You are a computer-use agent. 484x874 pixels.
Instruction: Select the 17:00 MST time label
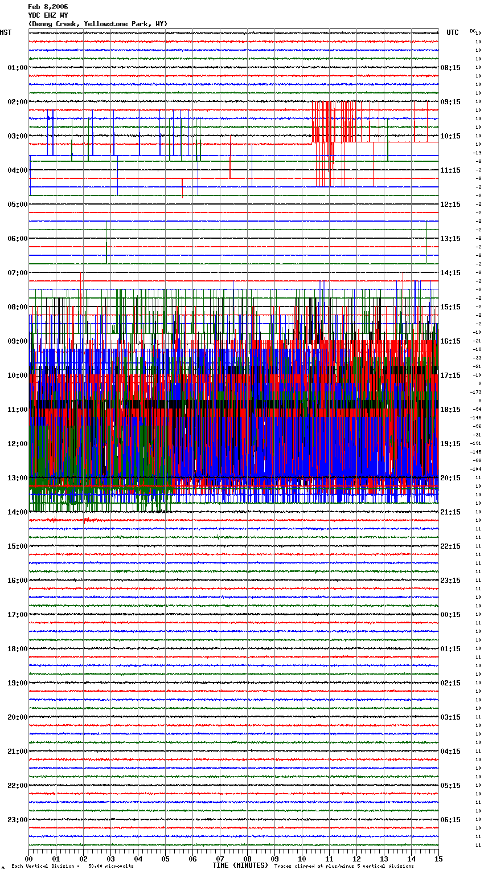click(x=18, y=615)
